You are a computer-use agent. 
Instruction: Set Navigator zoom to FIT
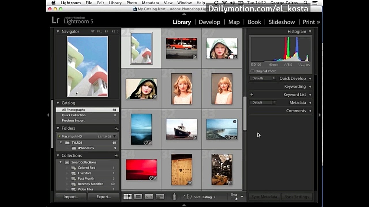click(92, 32)
